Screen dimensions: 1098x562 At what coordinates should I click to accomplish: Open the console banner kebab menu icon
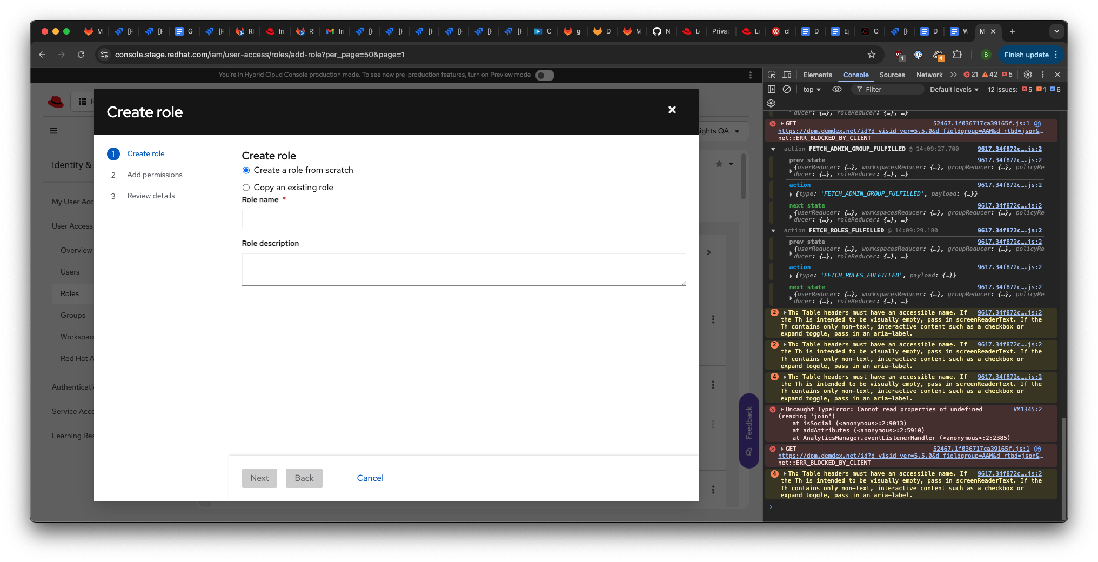coord(751,75)
